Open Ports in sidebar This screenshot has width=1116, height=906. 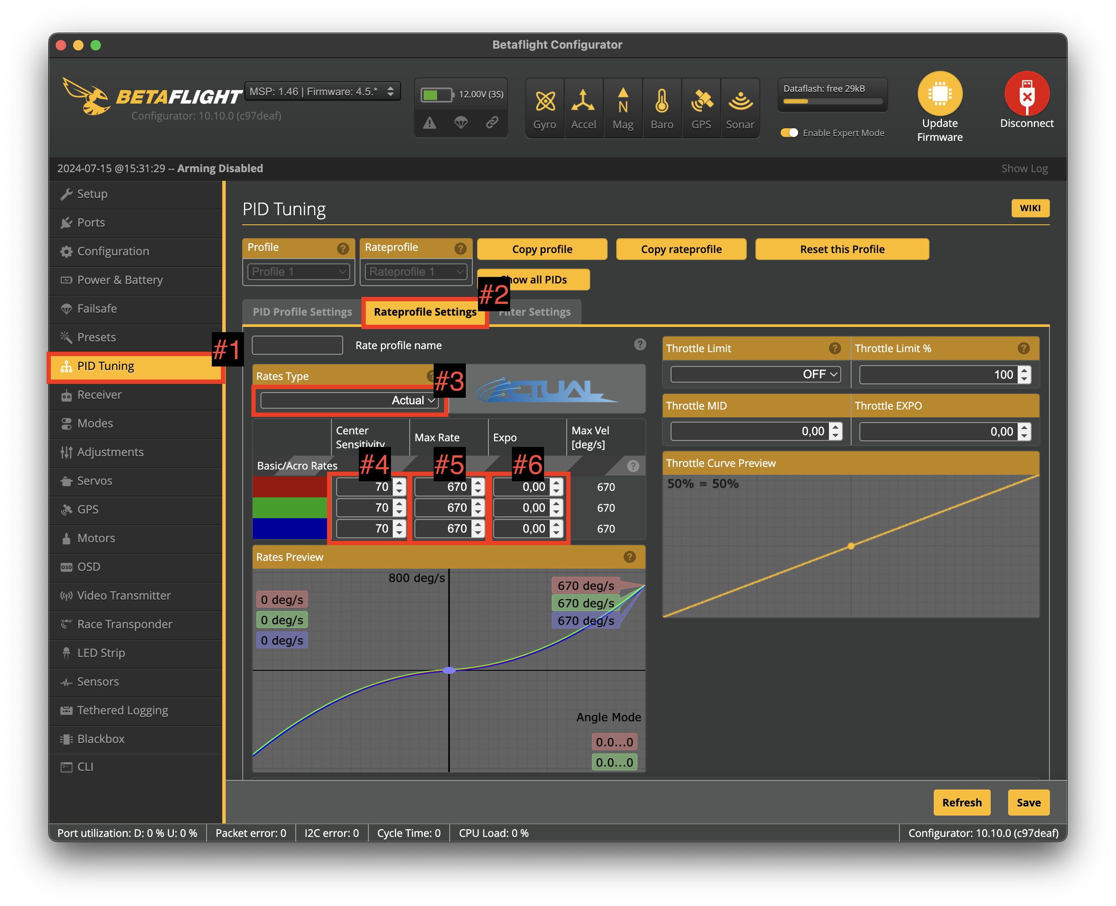point(136,222)
